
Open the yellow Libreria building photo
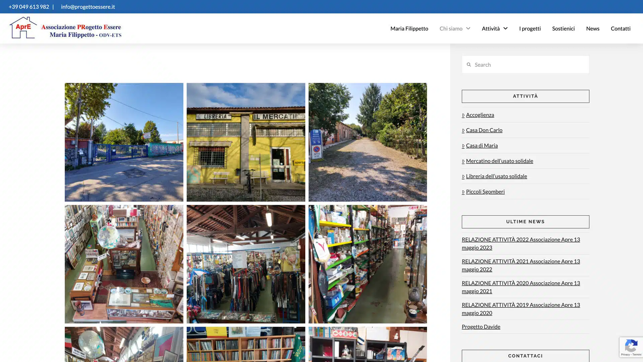(x=246, y=142)
